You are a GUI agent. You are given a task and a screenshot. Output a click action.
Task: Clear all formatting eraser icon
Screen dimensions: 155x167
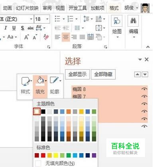click(46, 37)
